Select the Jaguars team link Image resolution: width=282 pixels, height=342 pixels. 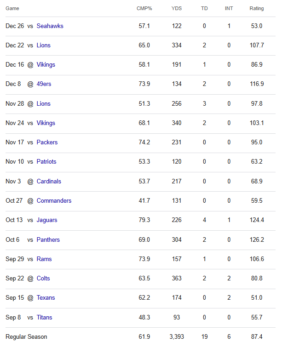click(47, 220)
